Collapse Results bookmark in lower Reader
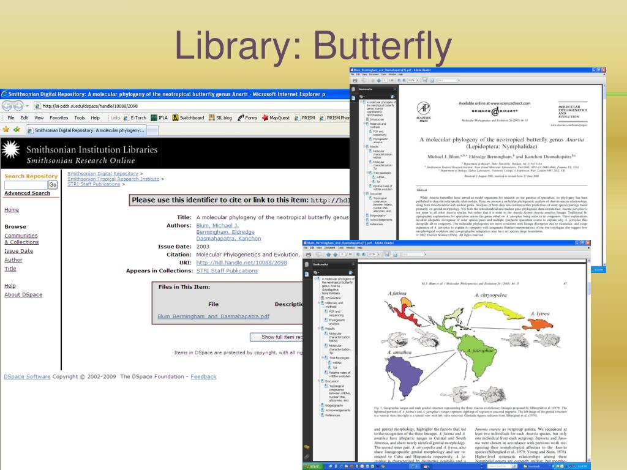627x470 pixels. point(319,329)
